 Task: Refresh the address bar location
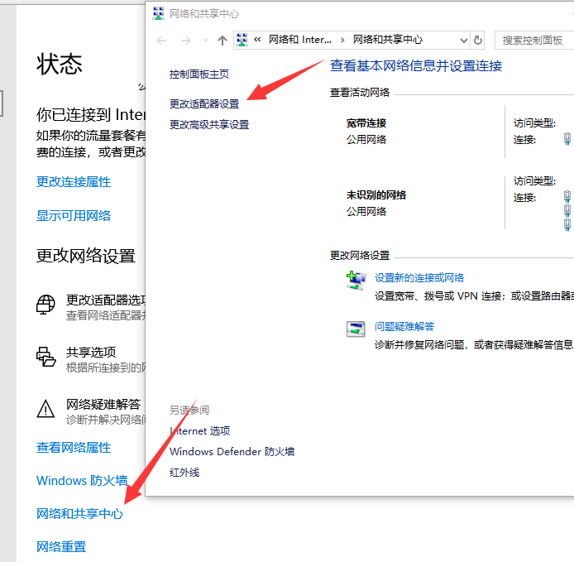477,40
